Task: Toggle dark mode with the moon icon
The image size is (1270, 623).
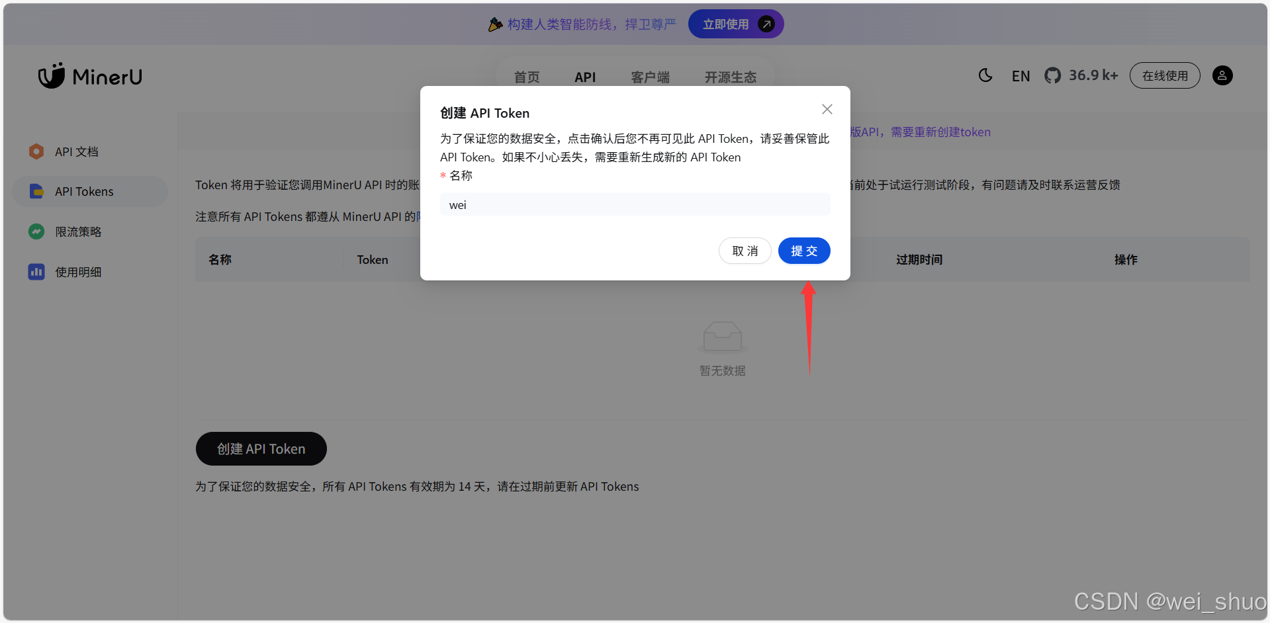Action: tap(985, 75)
